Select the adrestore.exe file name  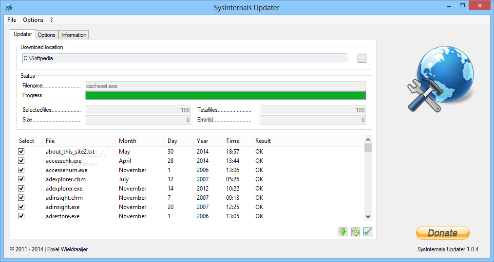click(x=62, y=216)
